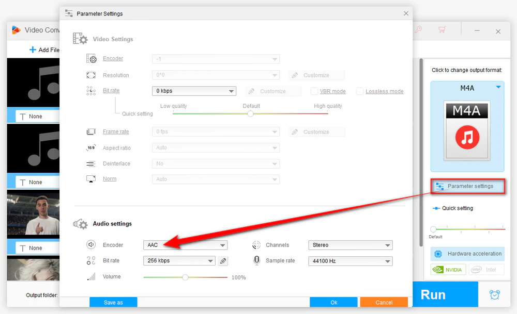Click the Video Settings film-gear icon
The height and width of the screenshot is (314, 517).
[x=80, y=39]
